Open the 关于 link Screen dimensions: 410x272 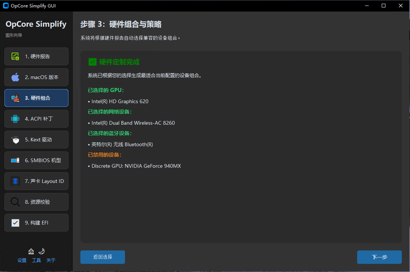click(51, 260)
